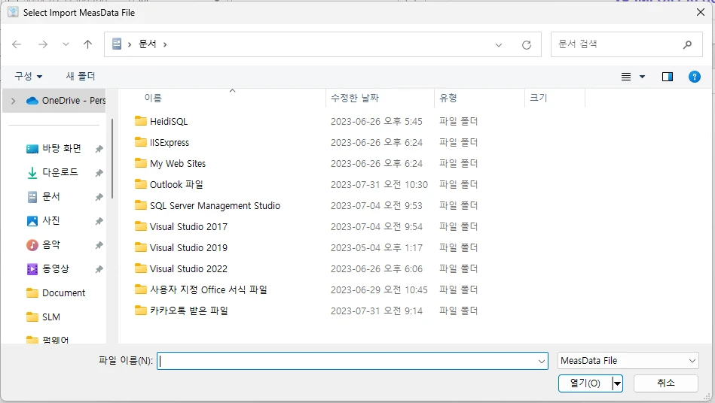Viewport: 715px width, 403px height.
Task: Select the Document folder in sidebar
Action: [63, 293]
